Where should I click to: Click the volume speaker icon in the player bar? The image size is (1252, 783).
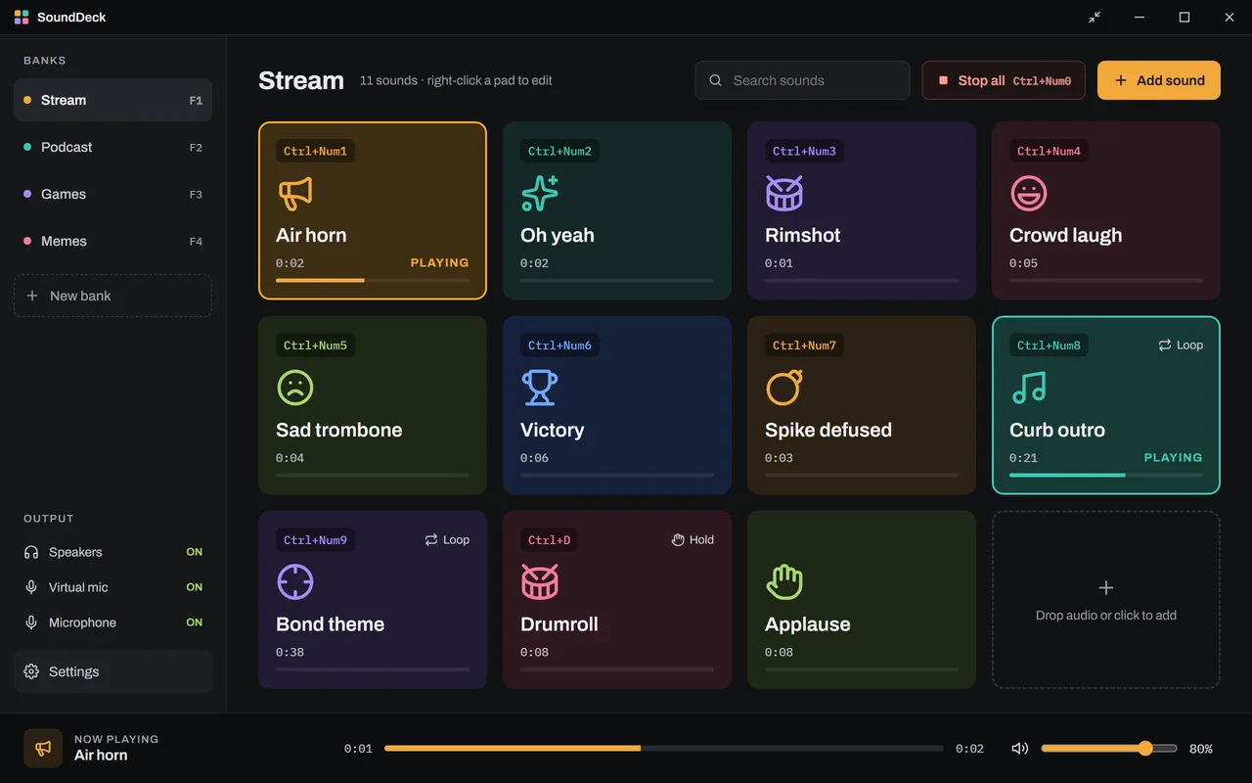point(1019,749)
